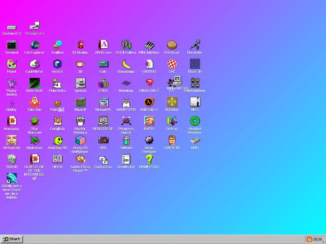
Task: Open the Potato.yt icon
Action: 172,45
